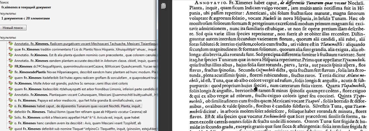Screen dimensions: 369x131
Task: Open result "quæ Fr. Ximenes traditin corrimentario"
Action: click(81, 49)
